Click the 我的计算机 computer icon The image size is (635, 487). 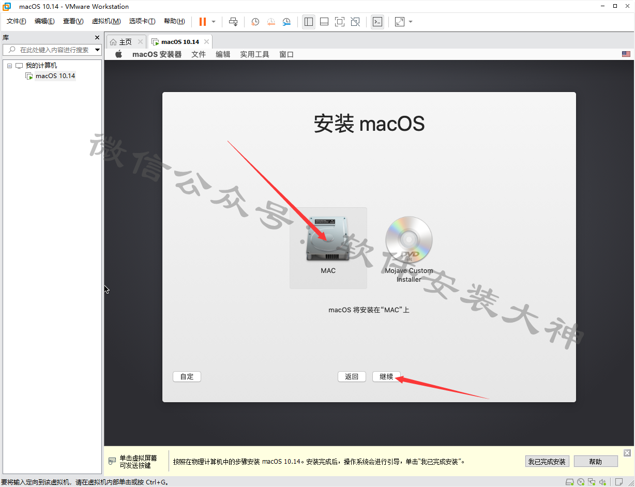pos(19,66)
